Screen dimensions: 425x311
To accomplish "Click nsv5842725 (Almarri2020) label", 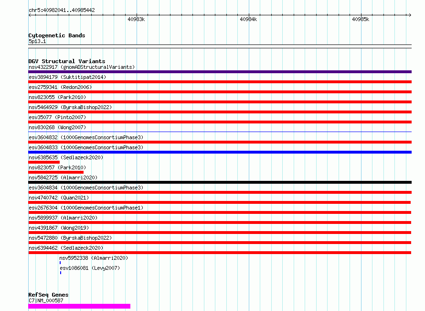I will [63, 178].
